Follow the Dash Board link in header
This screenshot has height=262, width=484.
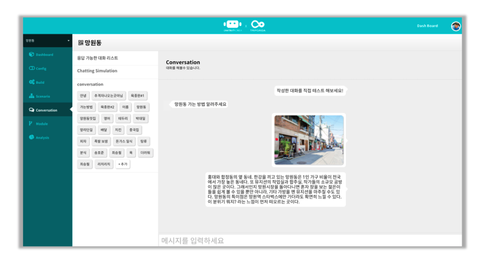(x=427, y=26)
